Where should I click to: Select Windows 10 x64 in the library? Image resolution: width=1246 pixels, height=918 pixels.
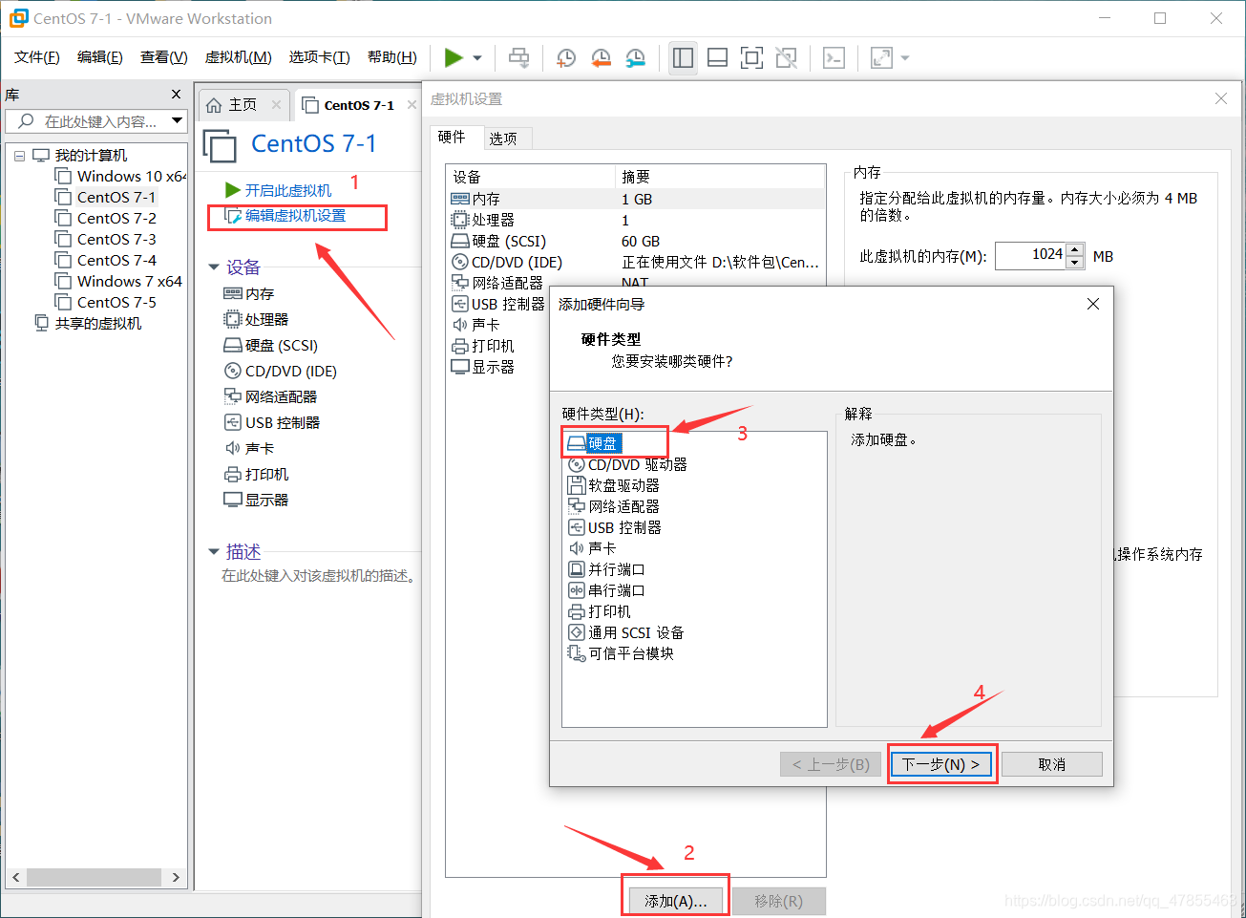click(121, 176)
